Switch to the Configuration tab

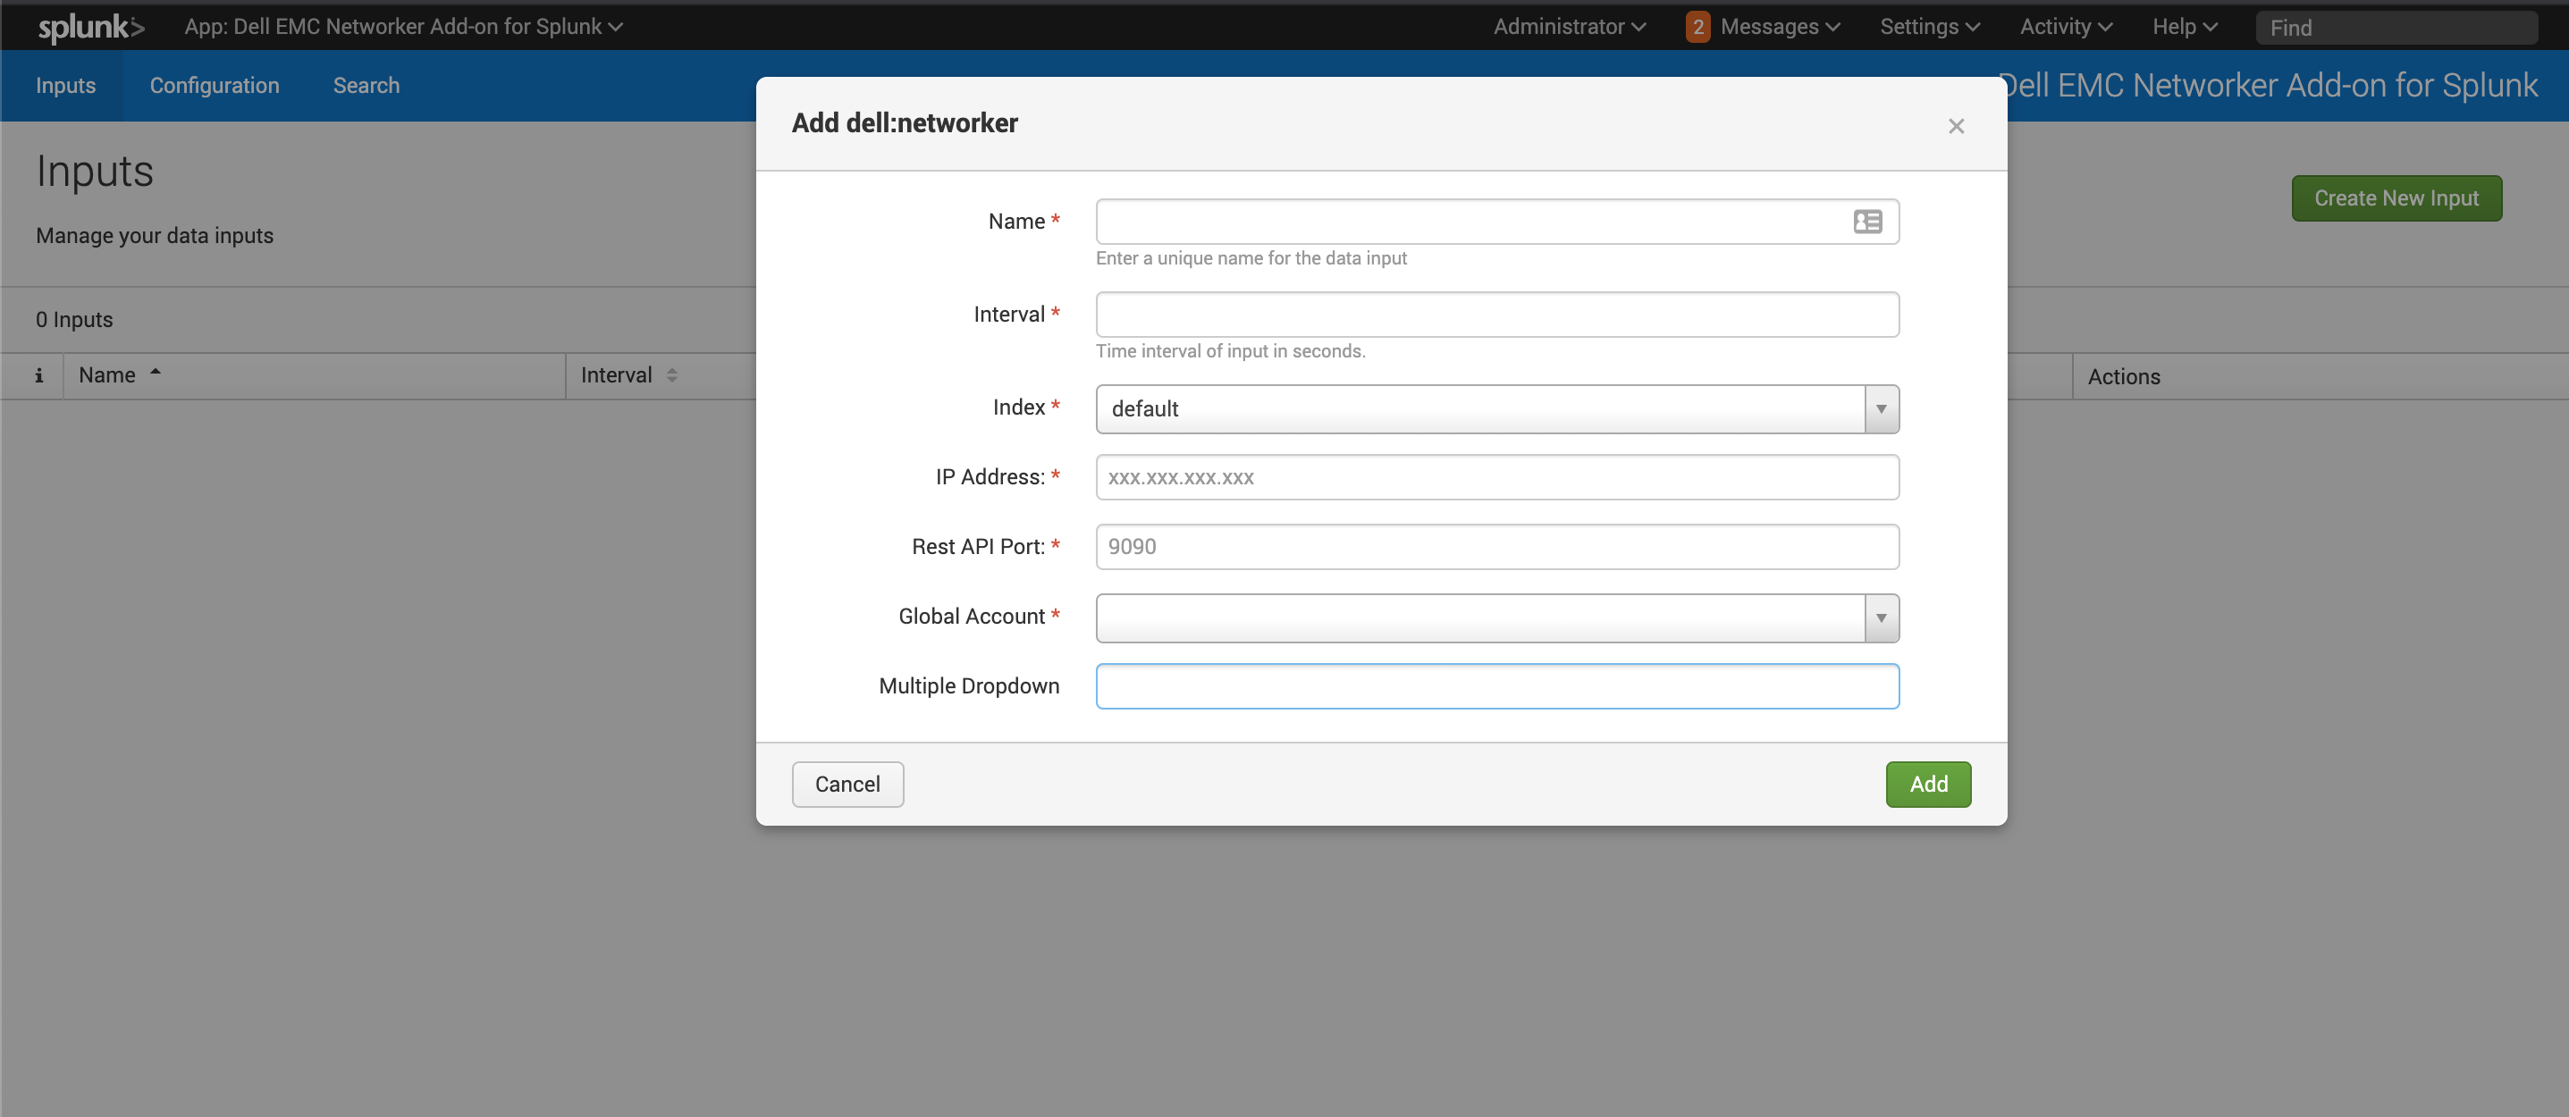coord(215,86)
